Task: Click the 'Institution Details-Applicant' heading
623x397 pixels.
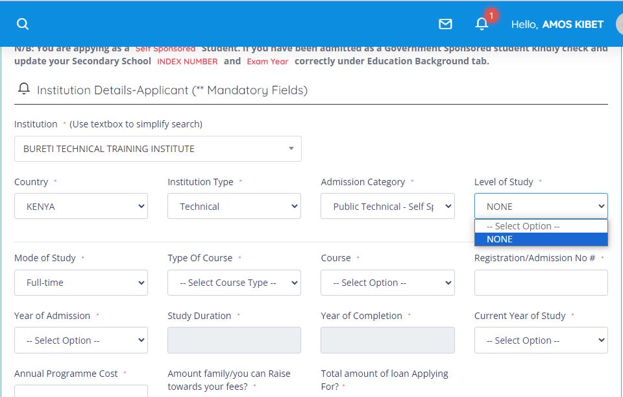Action: (x=172, y=90)
